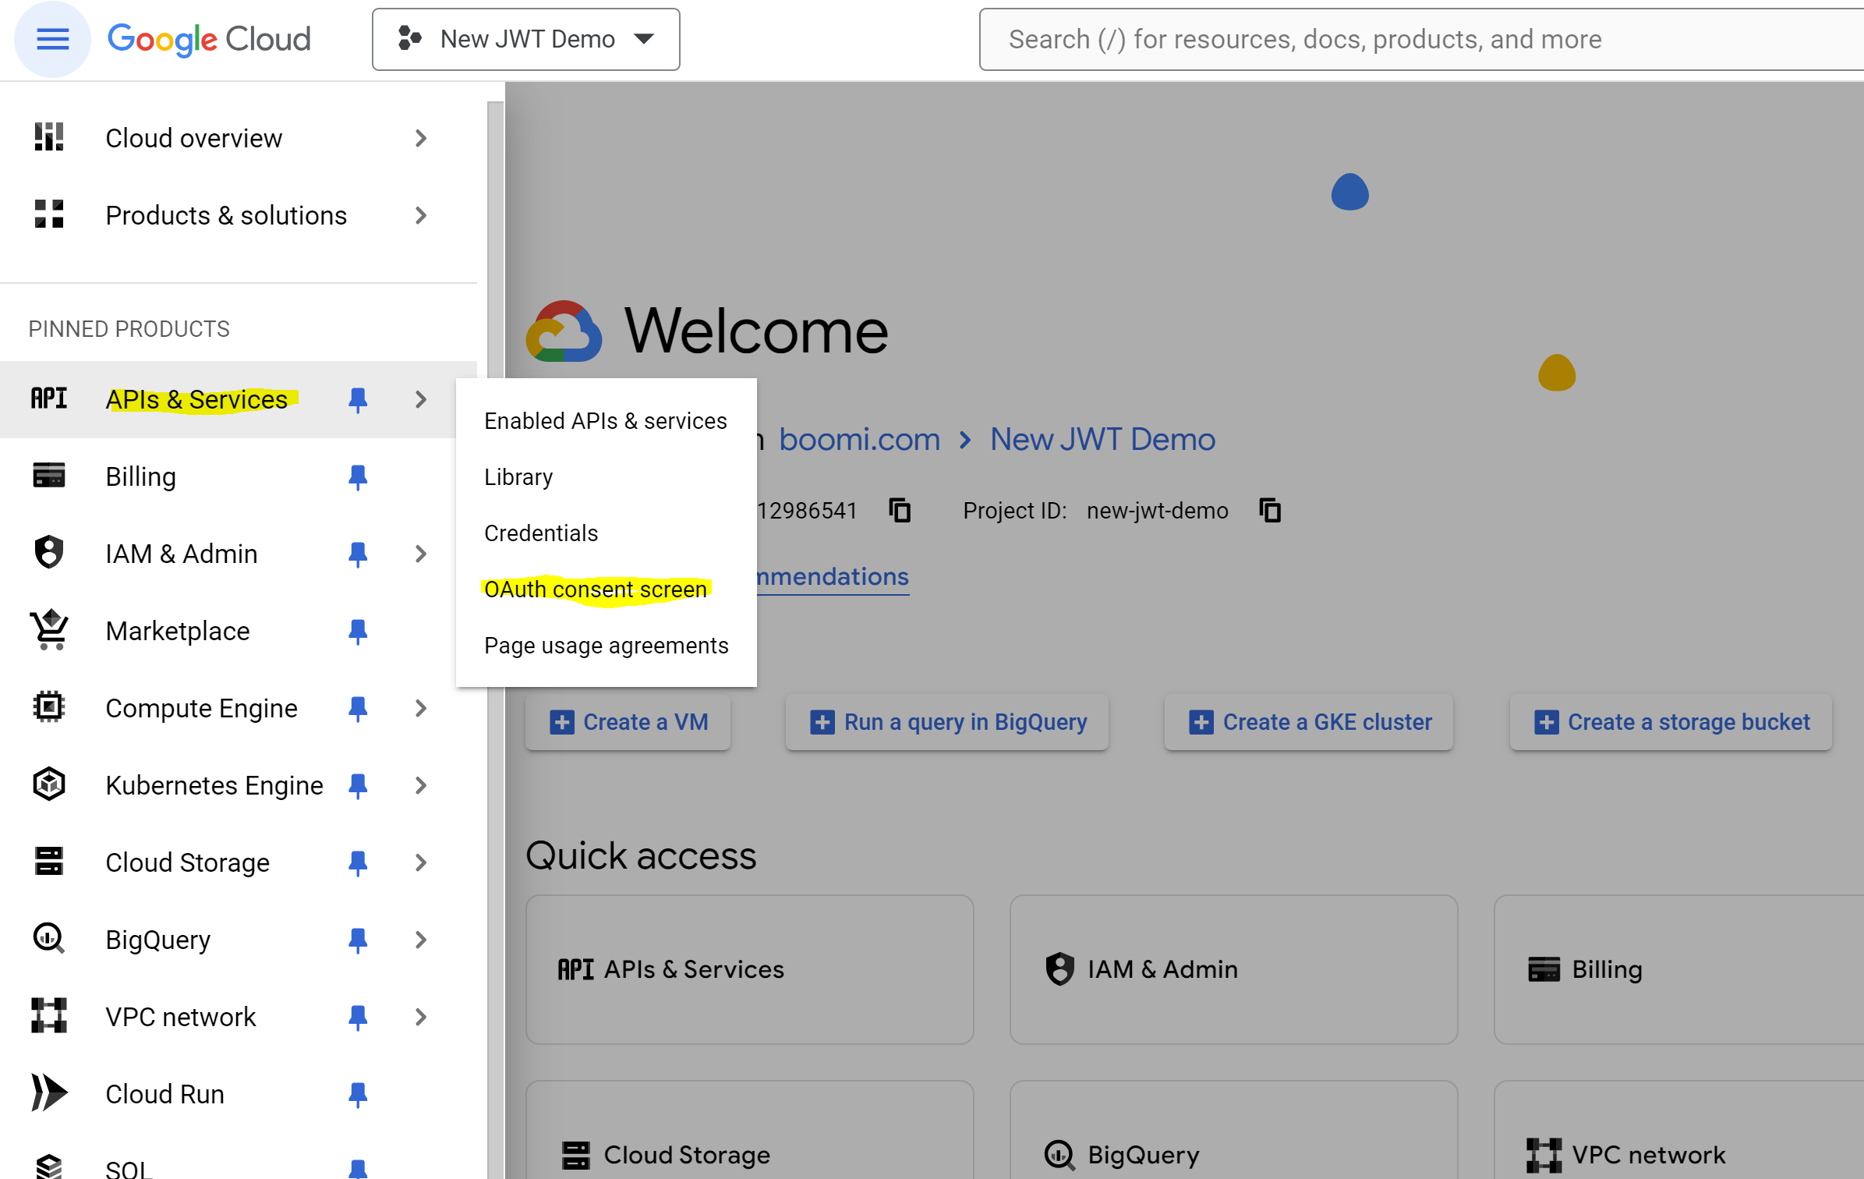This screenshot has height=1179, width=1864.
Task: Click the IAM & Admin shield icon
Action: pyautogui.click(x=48, y=553)
